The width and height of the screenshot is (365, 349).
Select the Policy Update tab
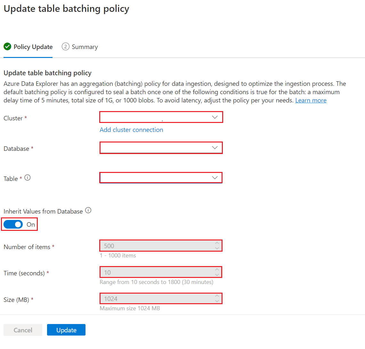pos(33,47)
